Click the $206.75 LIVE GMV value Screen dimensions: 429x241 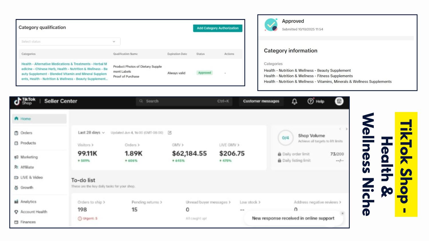232,153
